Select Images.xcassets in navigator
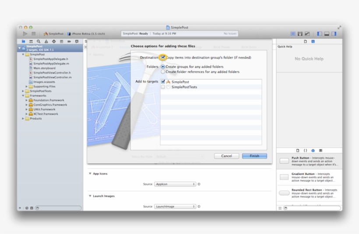The image size is (359, 234). tap(44, 82)
